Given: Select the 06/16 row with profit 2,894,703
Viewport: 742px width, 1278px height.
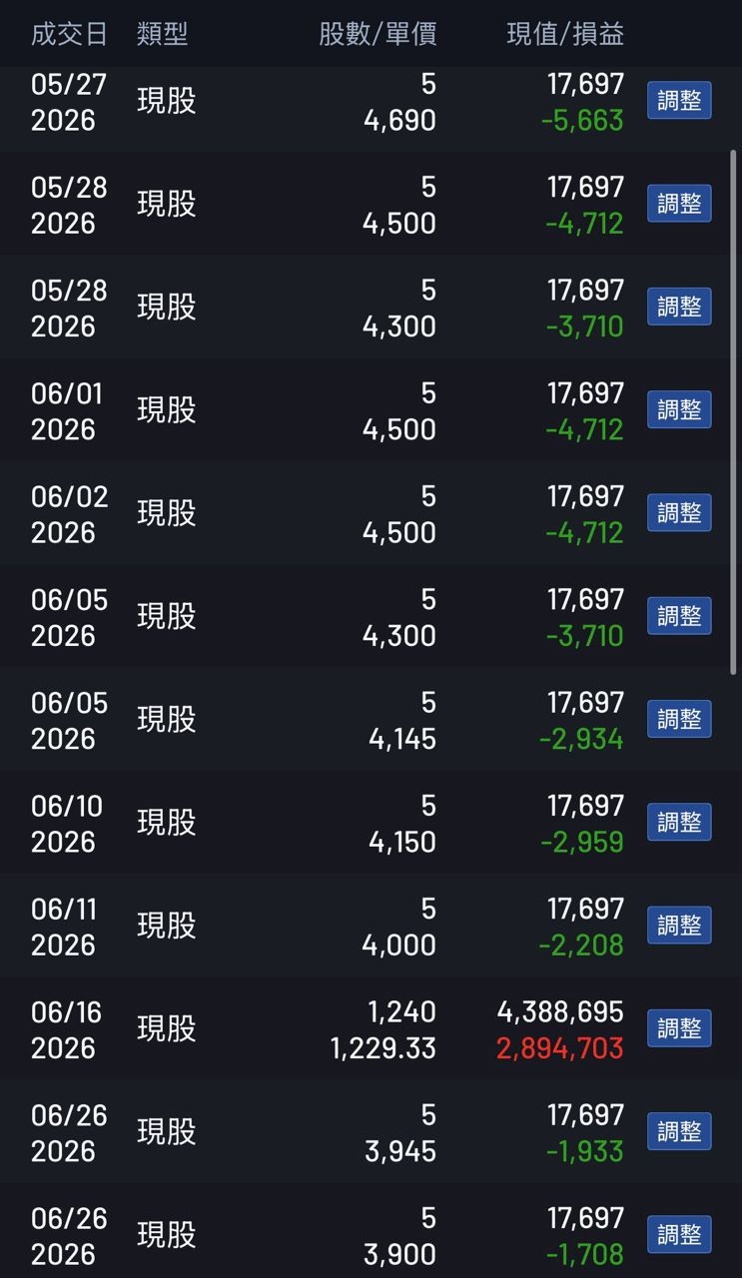Looking at the screenshot, I should (371, 1029).
